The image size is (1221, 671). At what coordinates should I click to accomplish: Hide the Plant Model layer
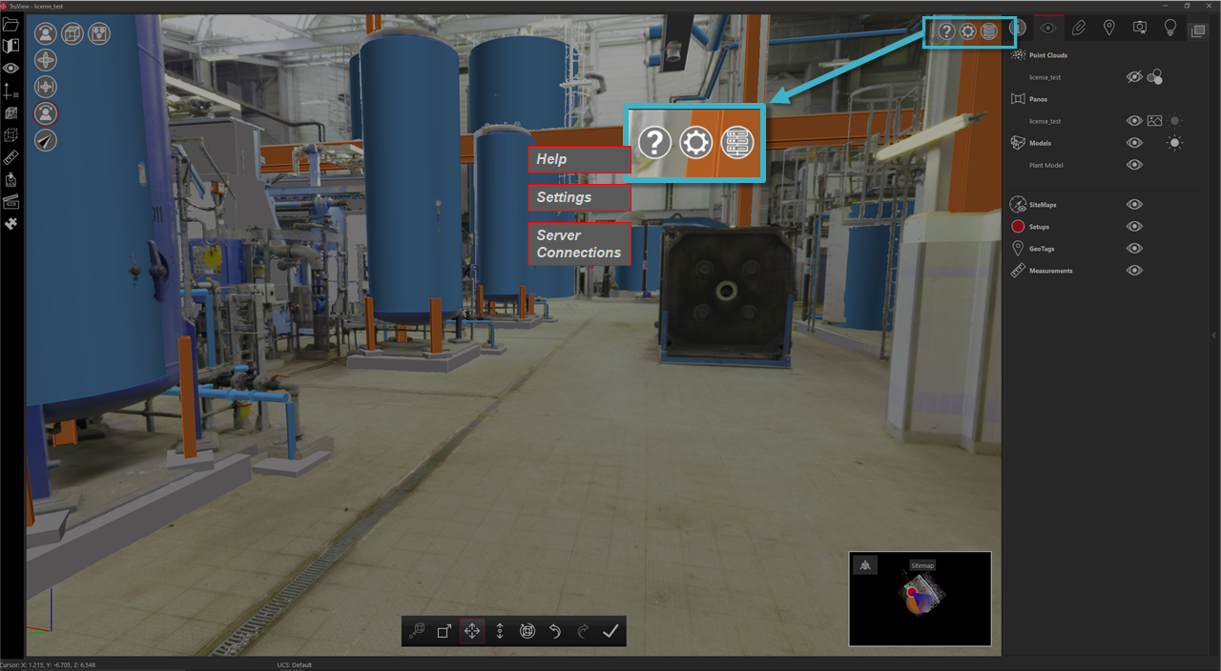(1134, 165)
